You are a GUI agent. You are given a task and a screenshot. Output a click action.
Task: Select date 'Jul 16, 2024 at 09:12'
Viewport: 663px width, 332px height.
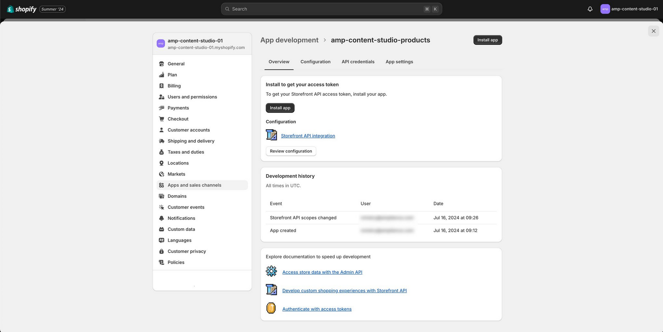point(455,231)
